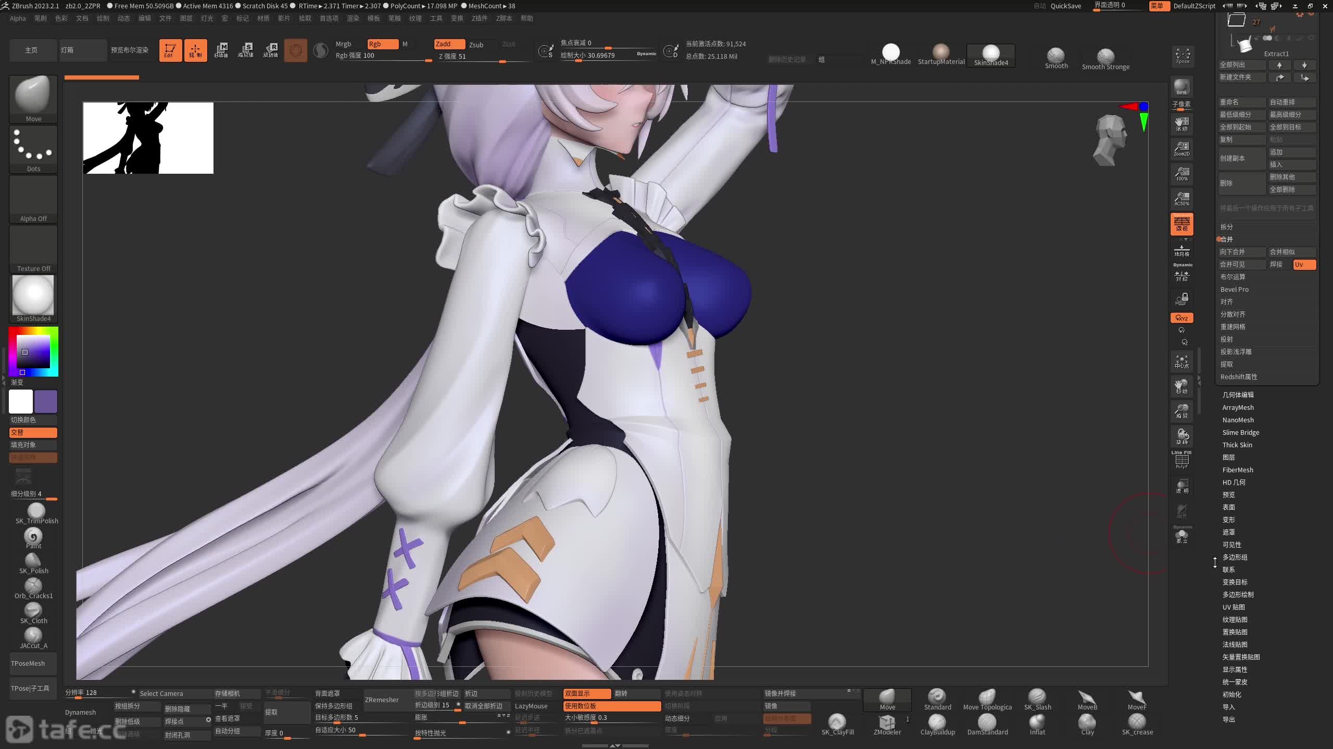The height and width of the screenshot is (749, 1333).
Task: Expand the UV 贴图 section
Action: click(x=1234, y=607)
